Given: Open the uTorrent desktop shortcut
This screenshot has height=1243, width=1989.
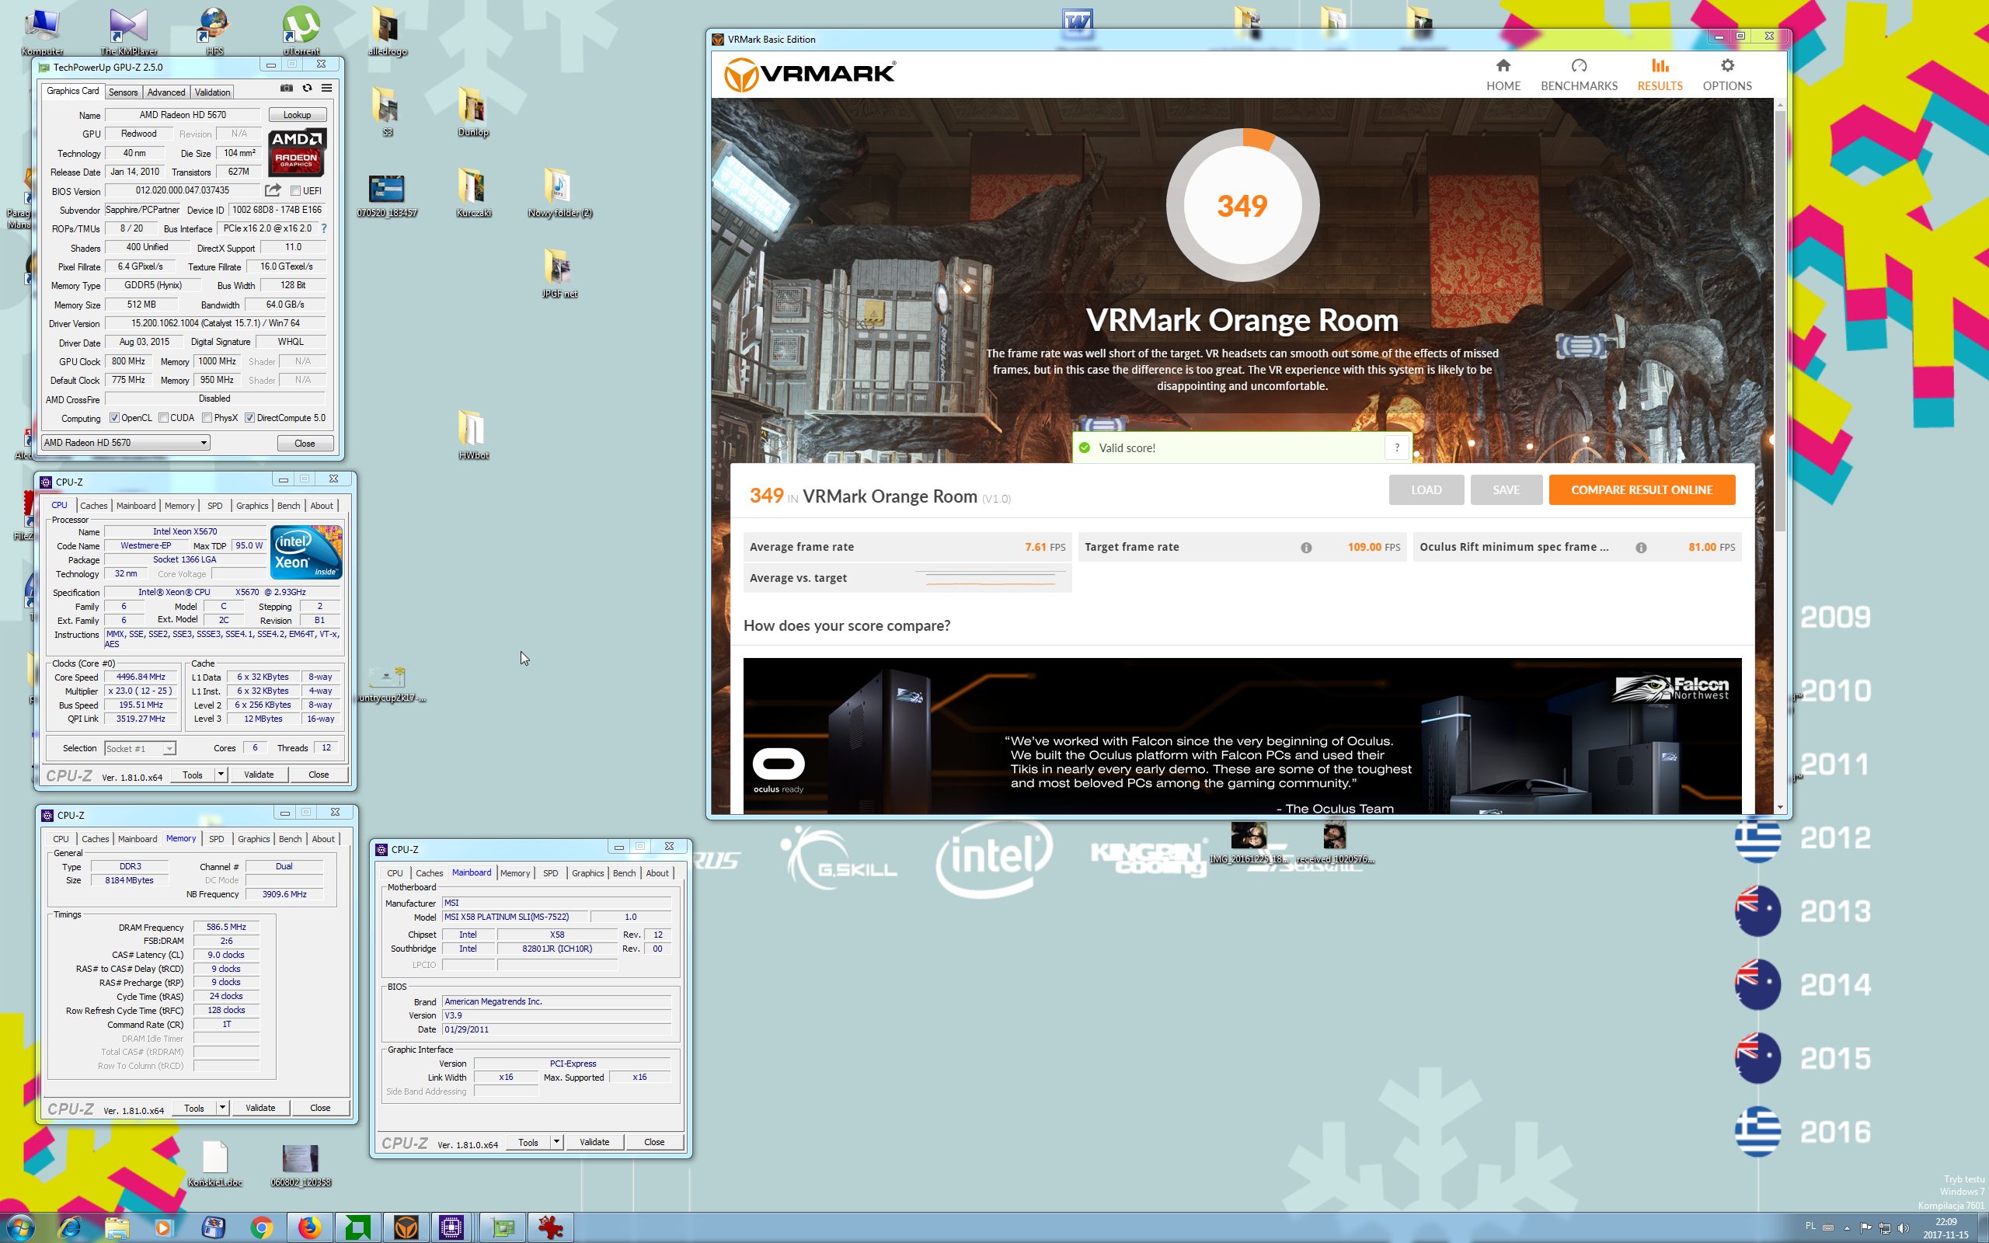Looking at the screenshot, I should point(301,31).
